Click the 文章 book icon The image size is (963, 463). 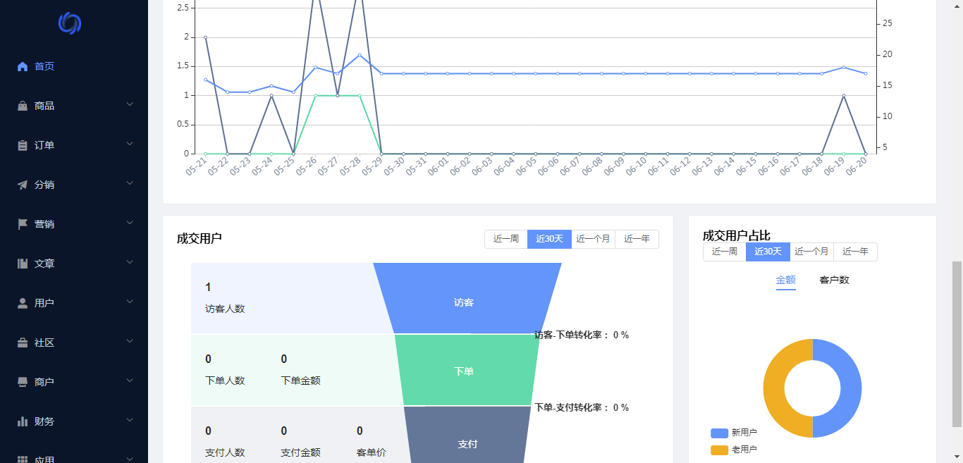[23, 264]
